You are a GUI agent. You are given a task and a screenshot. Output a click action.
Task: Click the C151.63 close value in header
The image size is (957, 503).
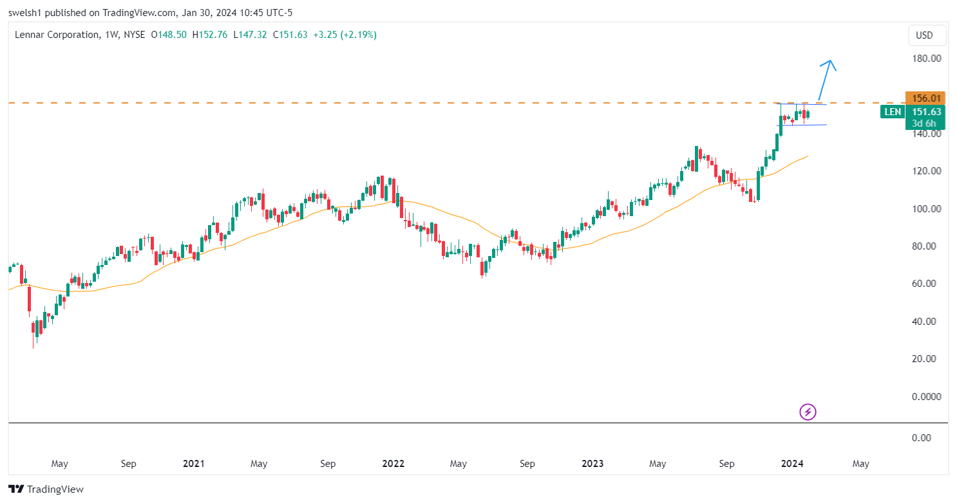[291, 35]
